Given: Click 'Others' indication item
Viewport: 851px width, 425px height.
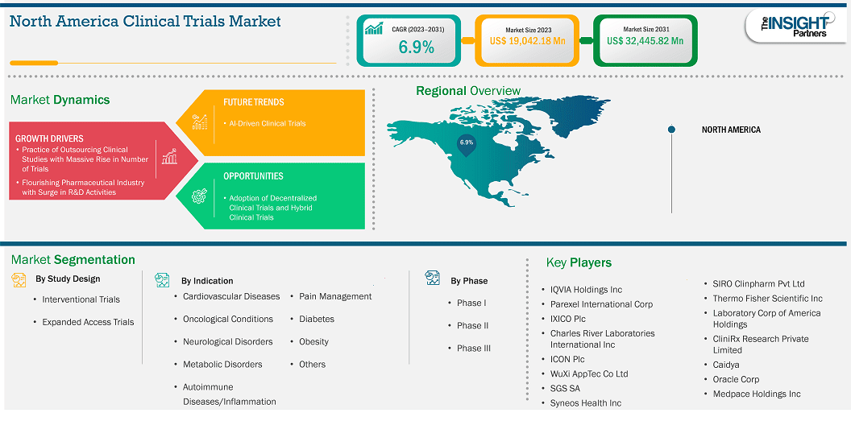Looking at the screenshot, I should tap(312, 365).
